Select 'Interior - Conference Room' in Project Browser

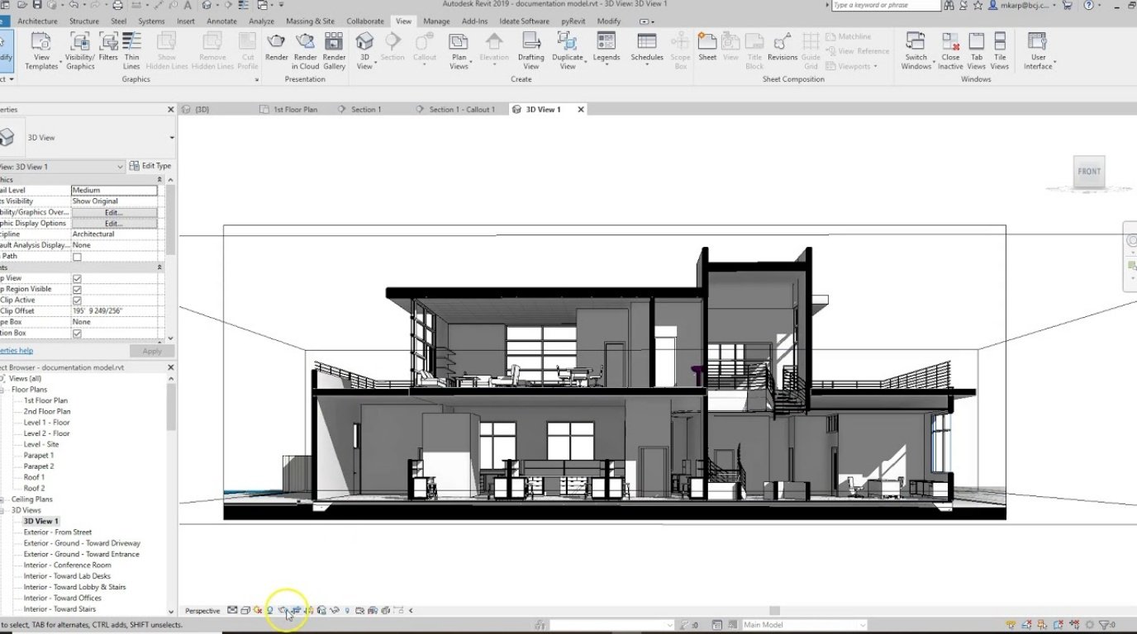click(67, 565)
